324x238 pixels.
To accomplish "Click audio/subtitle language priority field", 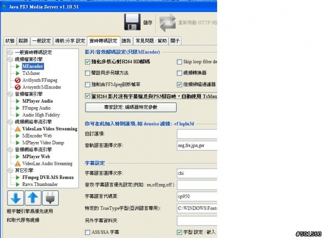I will point(197,185).
